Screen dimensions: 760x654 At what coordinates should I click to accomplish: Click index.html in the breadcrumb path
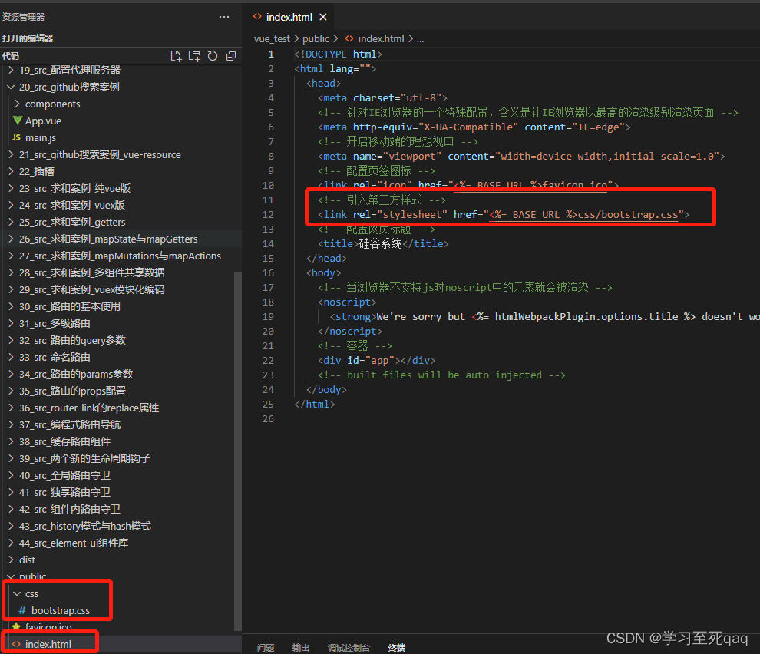pos(381,39)
